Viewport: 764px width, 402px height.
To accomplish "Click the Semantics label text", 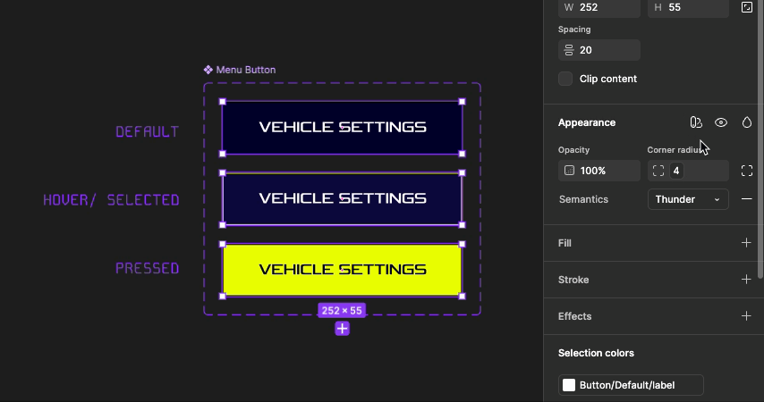I will point(583,199).
